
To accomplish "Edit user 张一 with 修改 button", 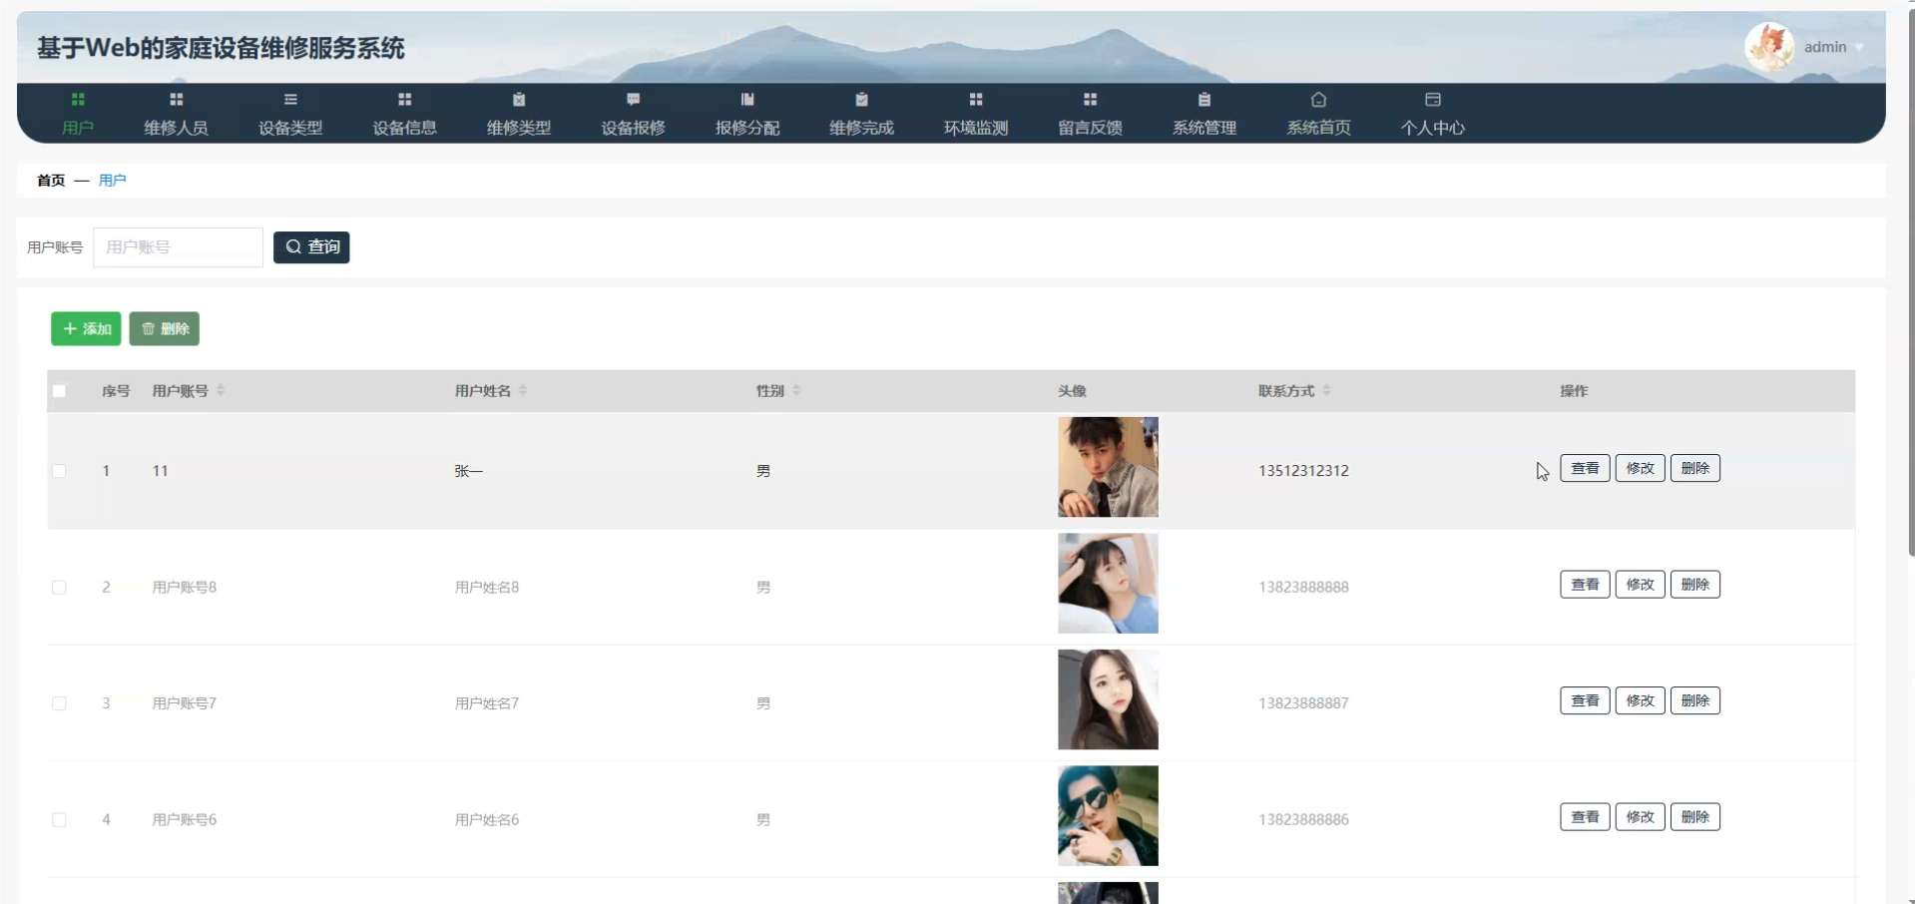I will (1640, 468).
